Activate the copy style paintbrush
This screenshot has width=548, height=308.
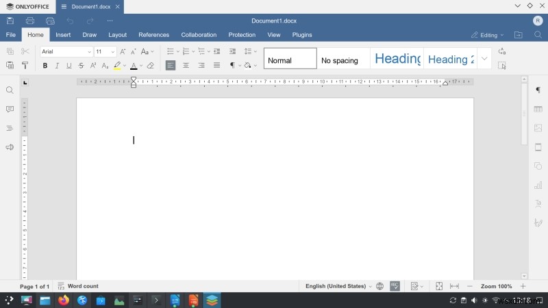pos(25,65)
